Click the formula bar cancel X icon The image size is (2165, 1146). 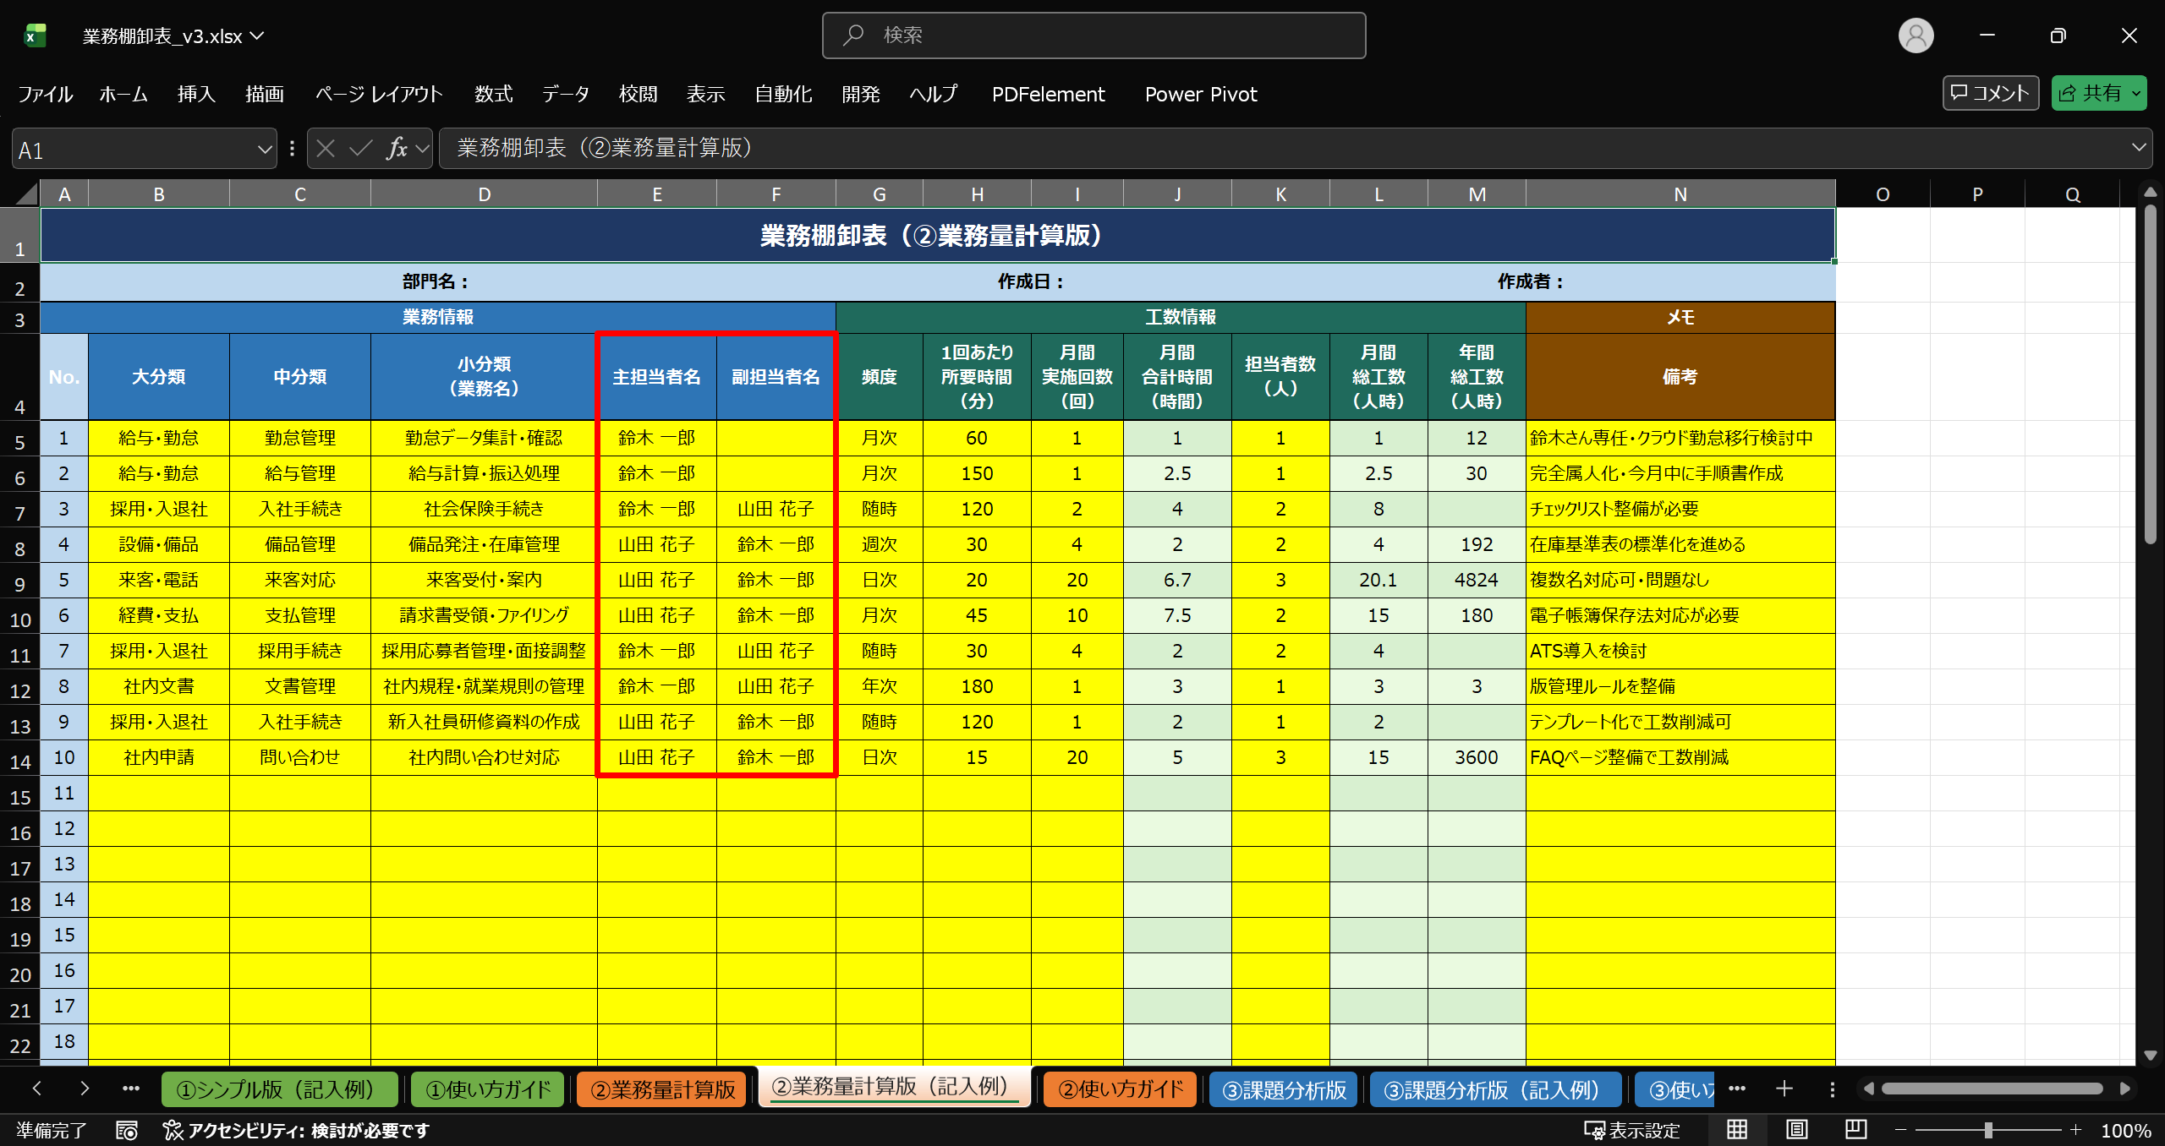pos(326,149)
